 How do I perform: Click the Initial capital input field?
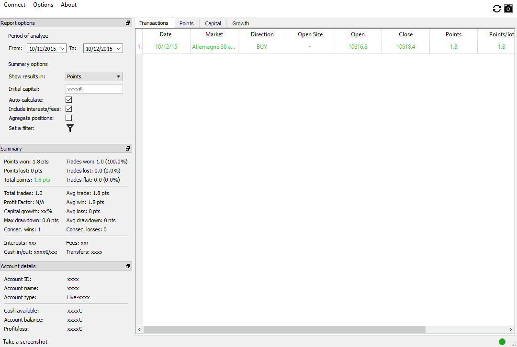(x=94, y=89)
